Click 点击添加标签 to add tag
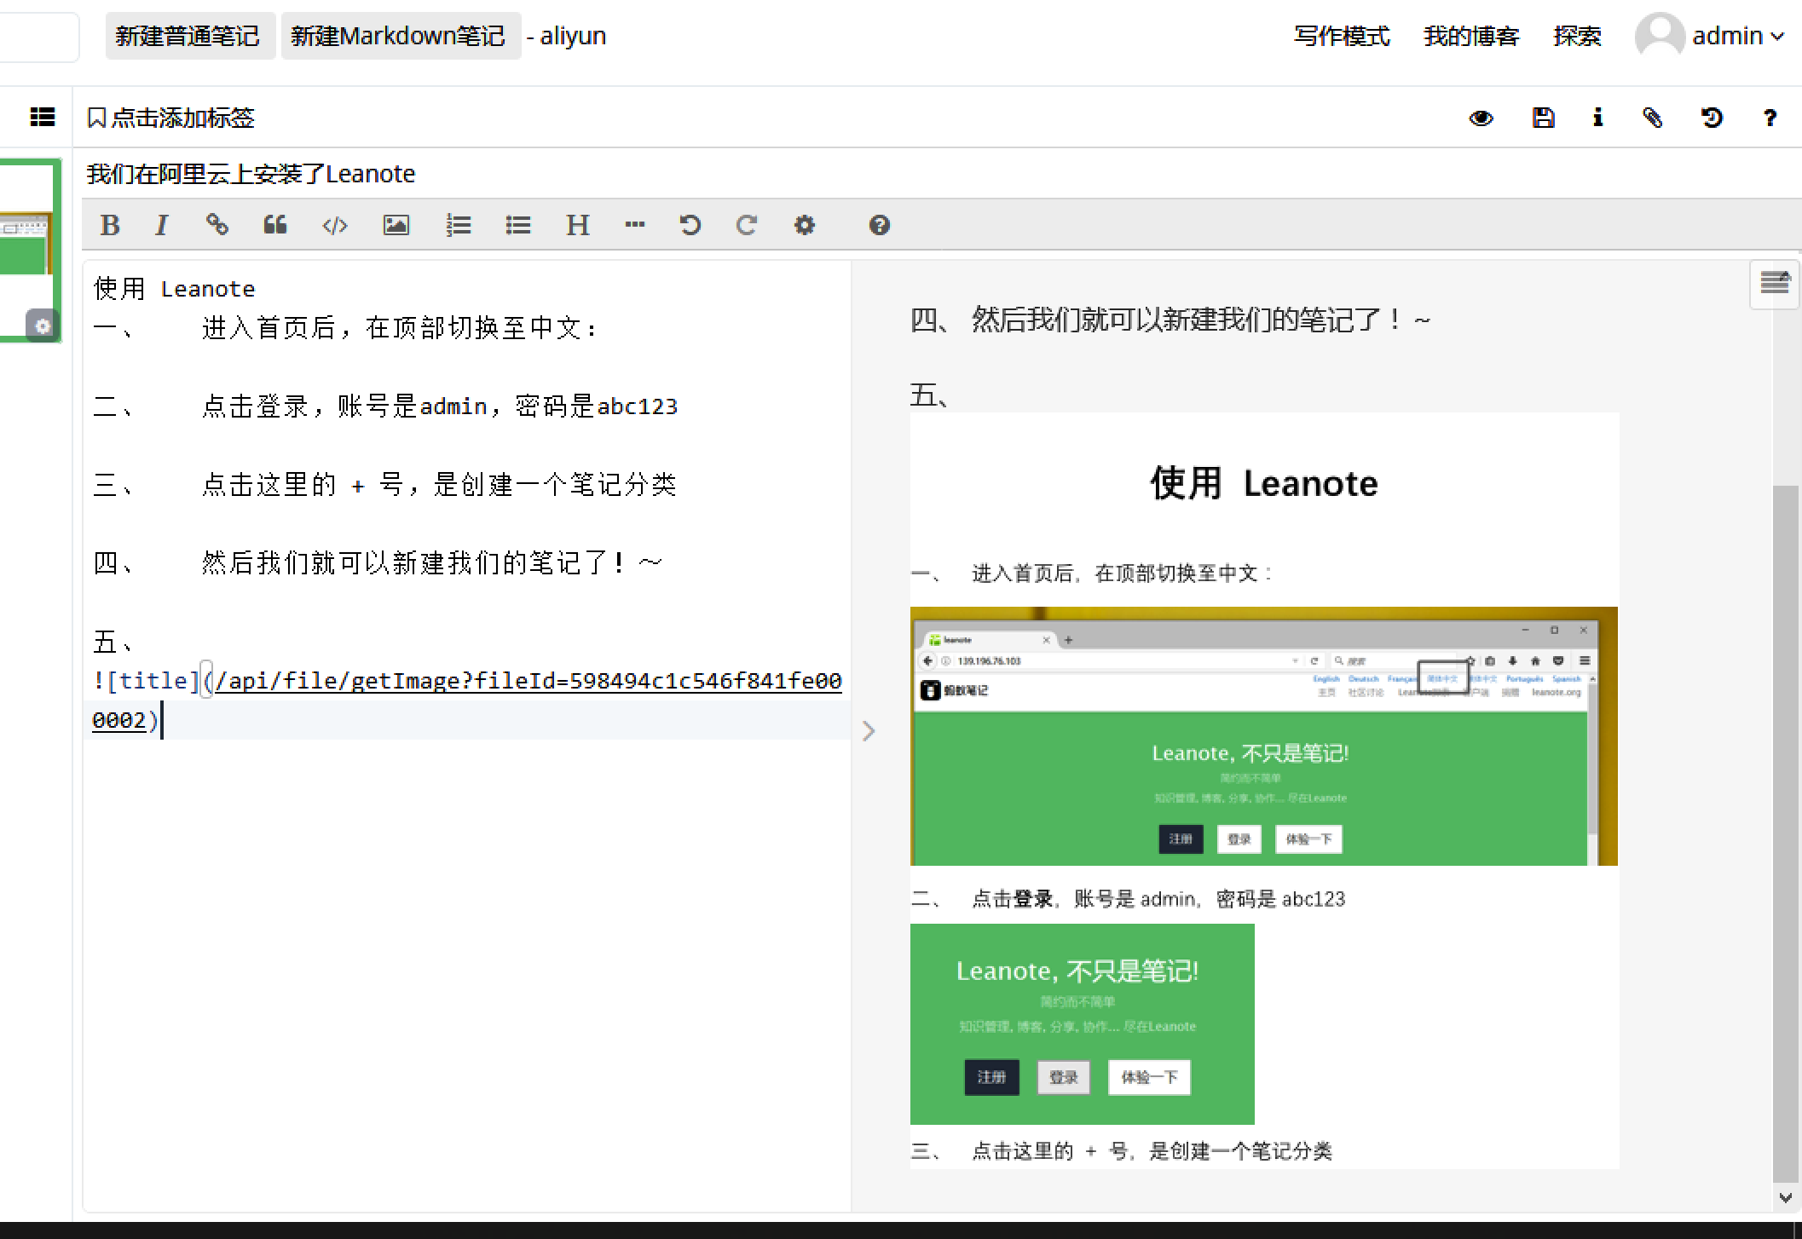The width and height of the screenshot is (1802, 1239). (x=171, y=118)
